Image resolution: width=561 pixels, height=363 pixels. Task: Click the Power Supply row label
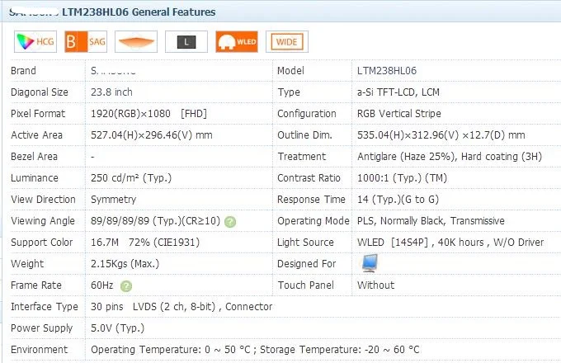point(42,328)
